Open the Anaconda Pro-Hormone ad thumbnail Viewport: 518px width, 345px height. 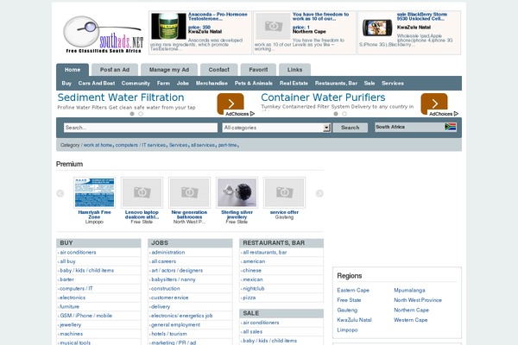coord(168,27)
